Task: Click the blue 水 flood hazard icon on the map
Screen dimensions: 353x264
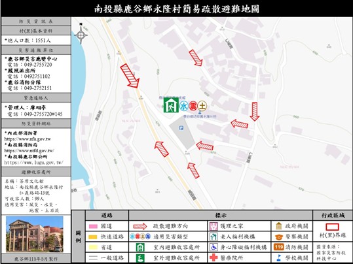Action: 183,106
